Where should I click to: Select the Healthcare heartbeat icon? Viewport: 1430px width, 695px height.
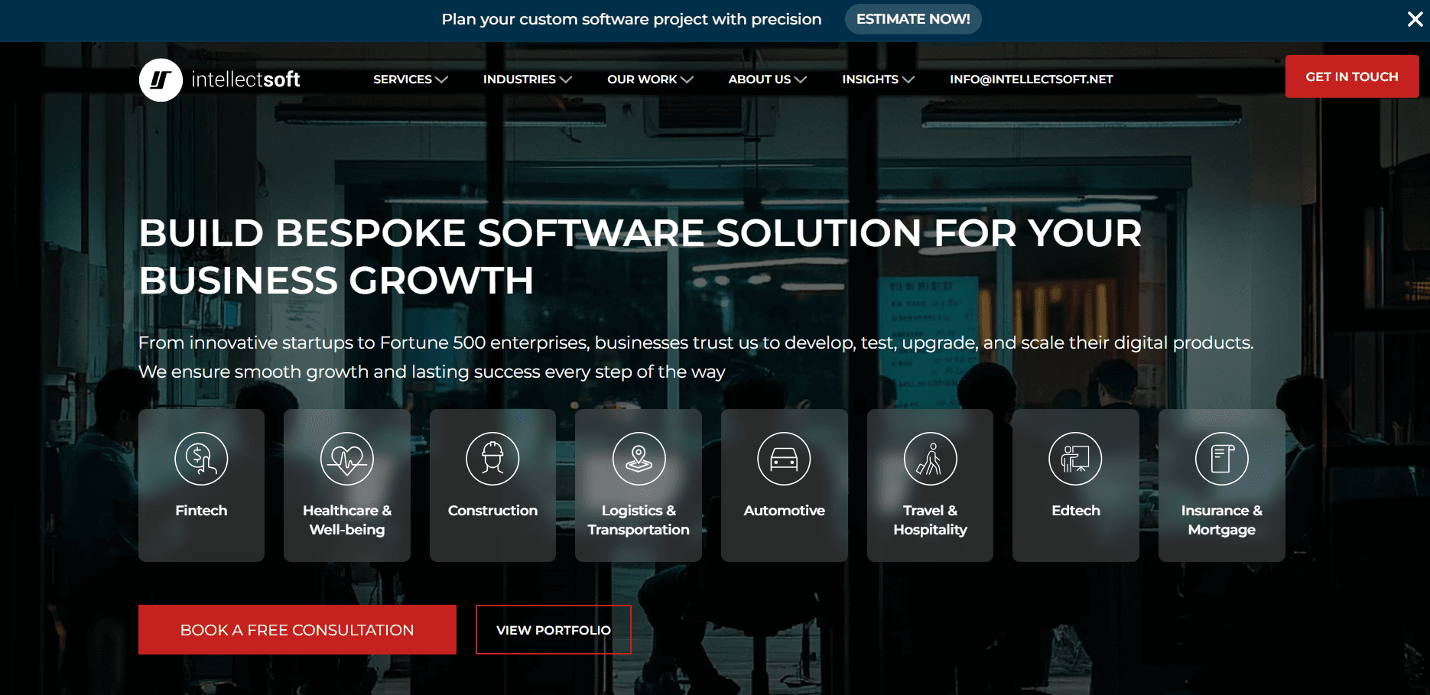347,459
